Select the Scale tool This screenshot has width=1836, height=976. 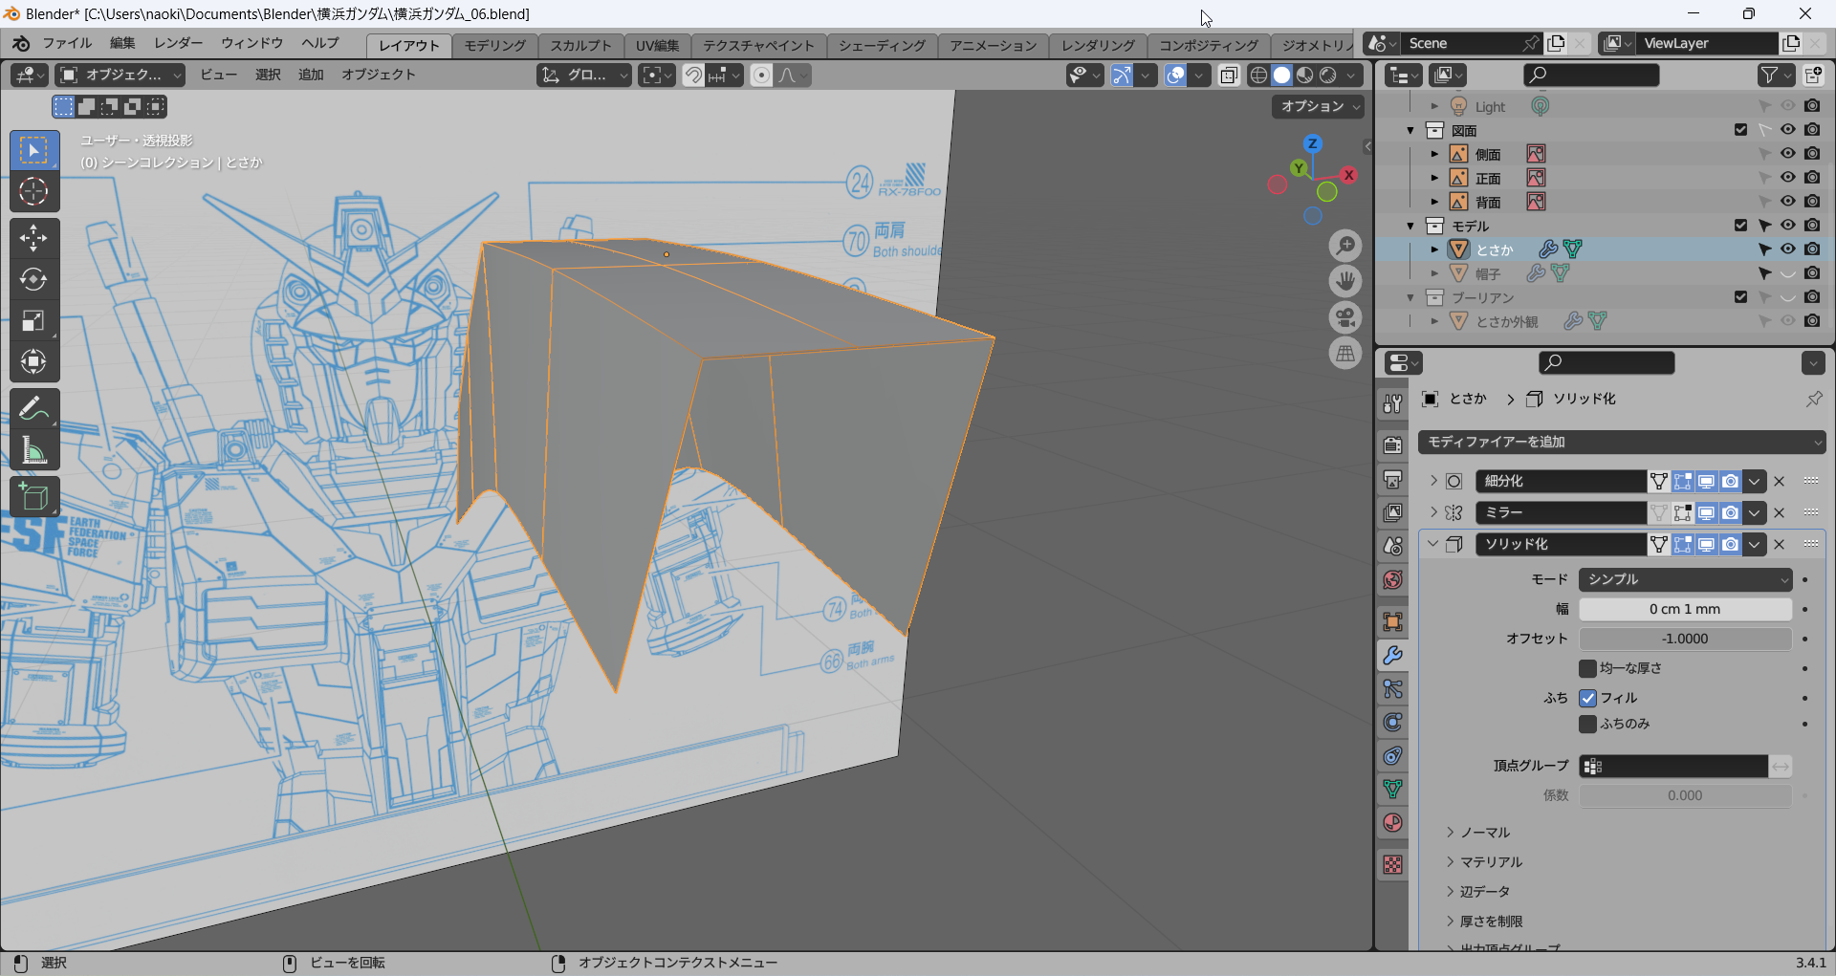tap(33, 320)
